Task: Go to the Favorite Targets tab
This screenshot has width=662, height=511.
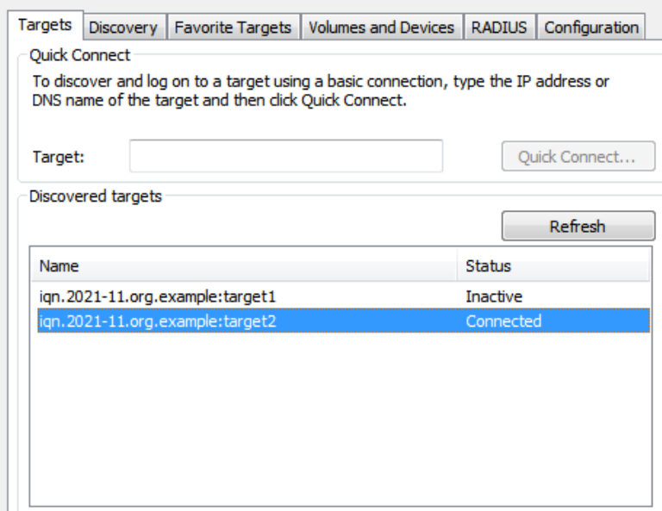Action: (233, 28)
